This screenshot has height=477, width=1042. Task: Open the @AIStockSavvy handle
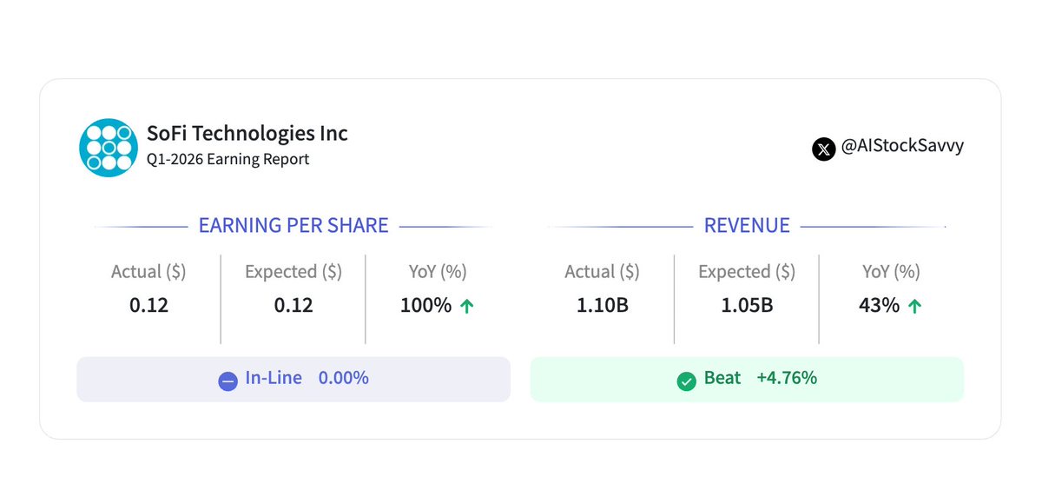tap(901, 147)
